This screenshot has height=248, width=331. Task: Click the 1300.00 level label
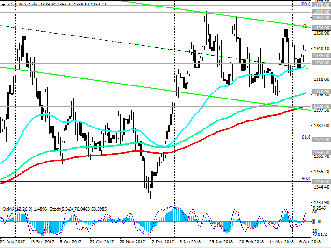click(321, 106)
